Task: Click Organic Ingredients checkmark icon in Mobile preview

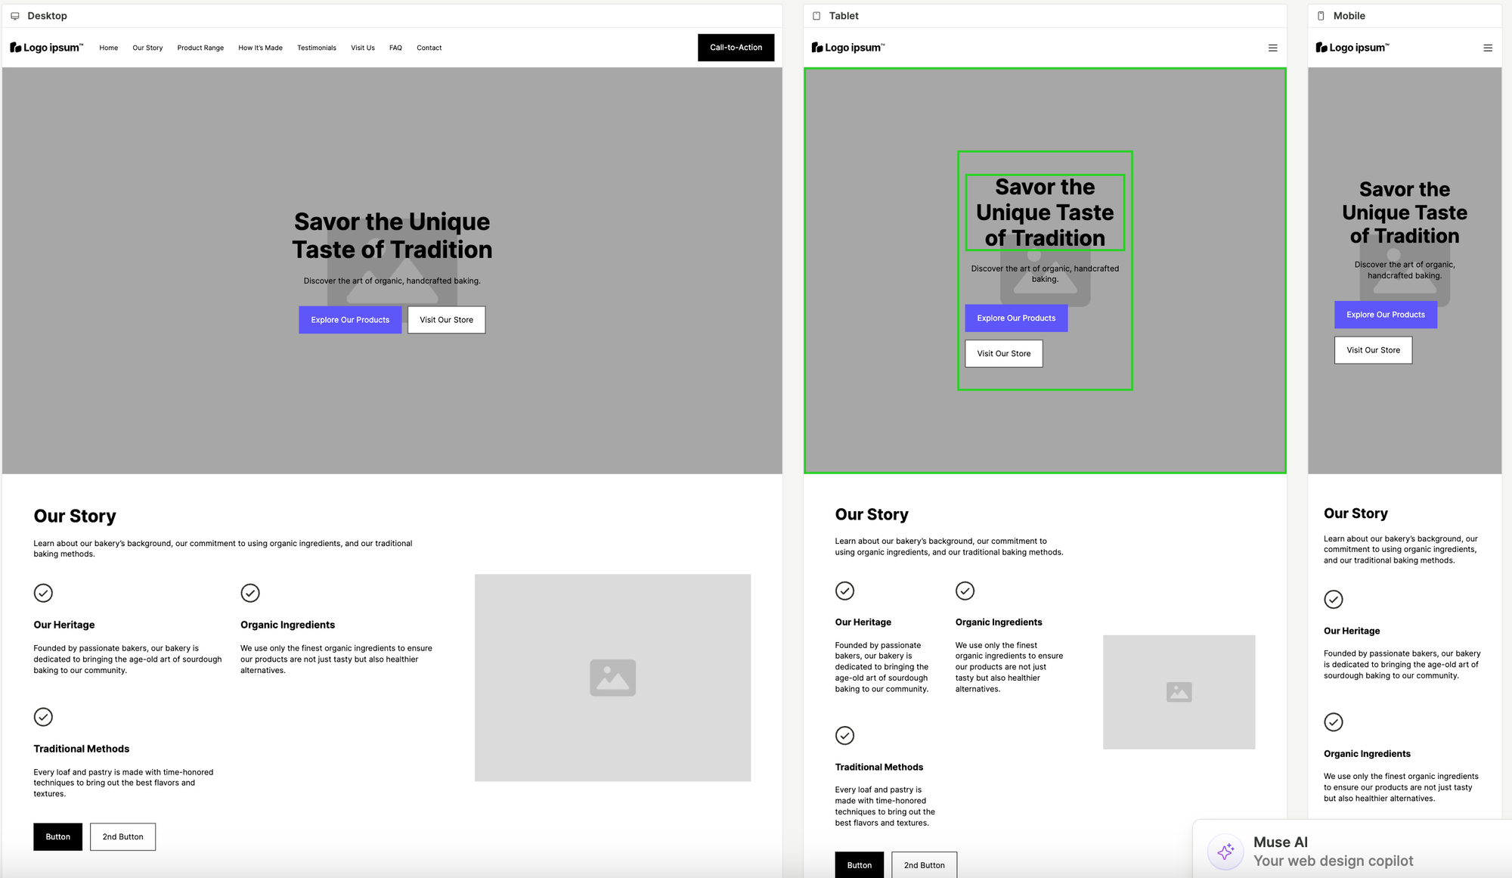Action: coord(1334,722)
